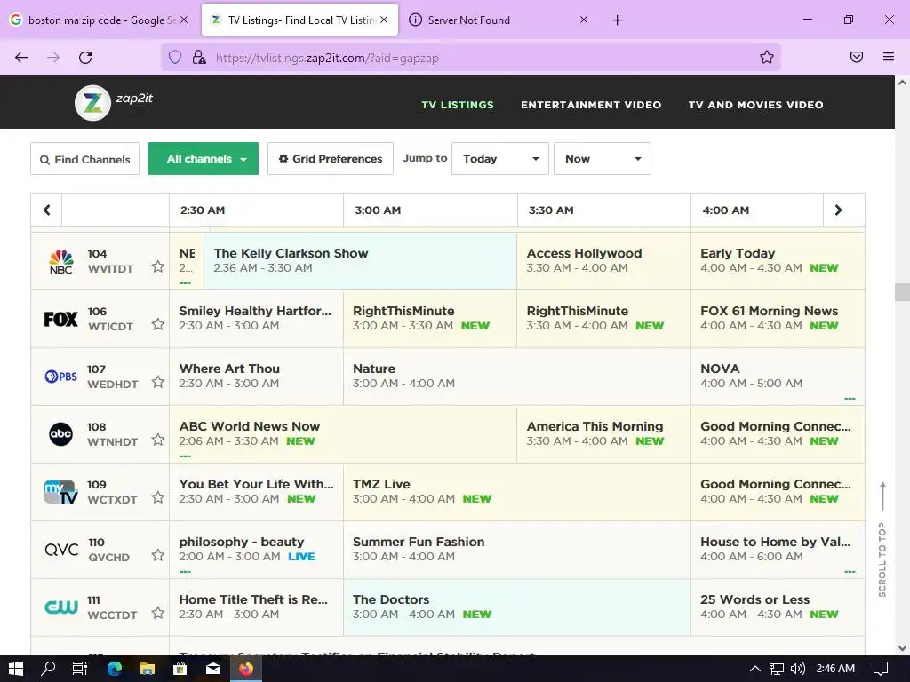The width and height of the screenshot is (910, 682).
Task: Favorite channel 109 WCTXDT star
Action: (158, 497)
